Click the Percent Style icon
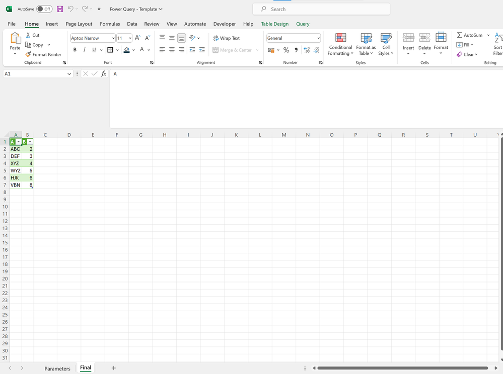Screen dimensions: 503x374 [x=286, y=50]
